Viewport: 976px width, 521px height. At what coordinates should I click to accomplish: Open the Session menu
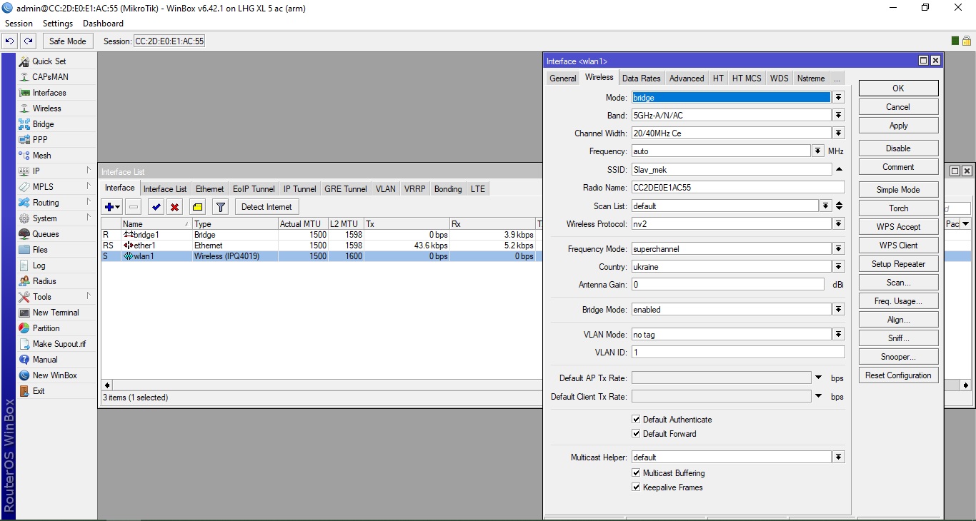pyautogui.click(x=19, y=24)
